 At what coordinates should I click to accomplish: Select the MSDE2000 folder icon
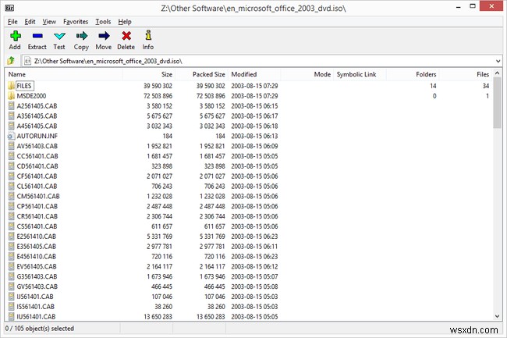(x=11, y=95)
